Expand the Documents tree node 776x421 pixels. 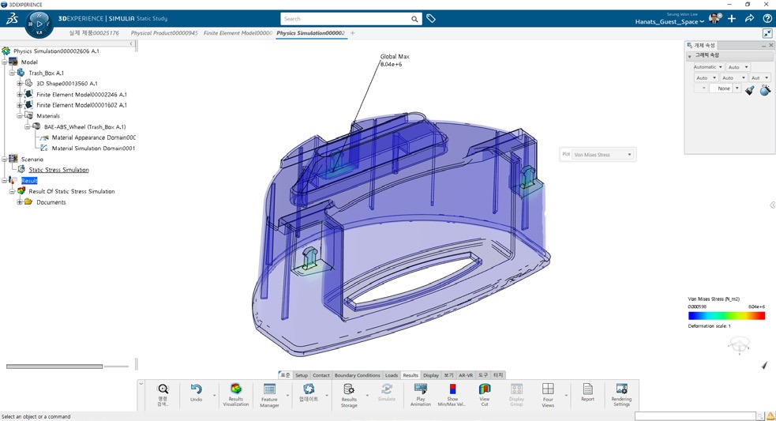coord(20,202)
